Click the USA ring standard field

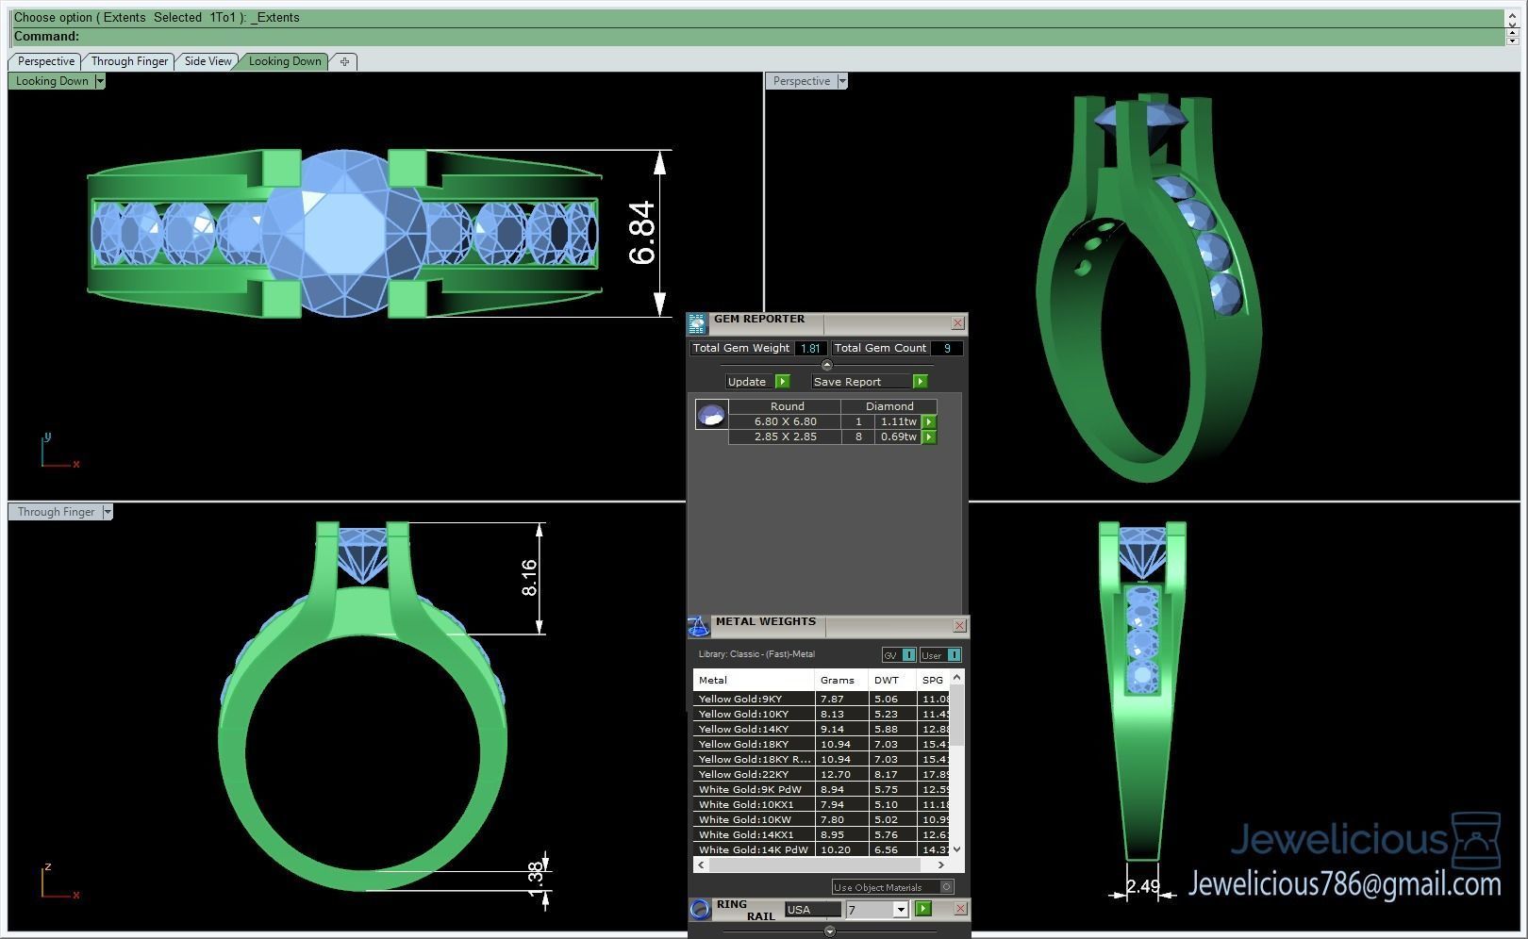coord(812,910)
